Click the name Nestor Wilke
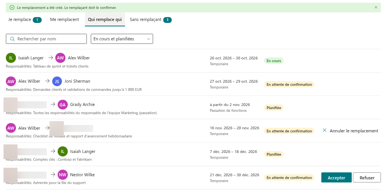This screenshot has width=386, height=191. [x=83, y=175]
